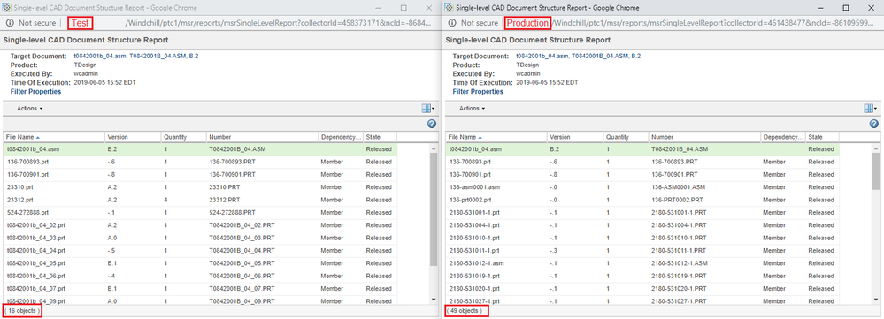Open Actions dropdown in Production window
Viewport: 884px width, 319px height.
472,108
